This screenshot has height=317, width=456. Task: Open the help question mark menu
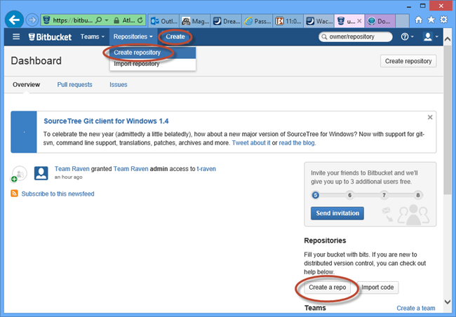pos(407,36)
